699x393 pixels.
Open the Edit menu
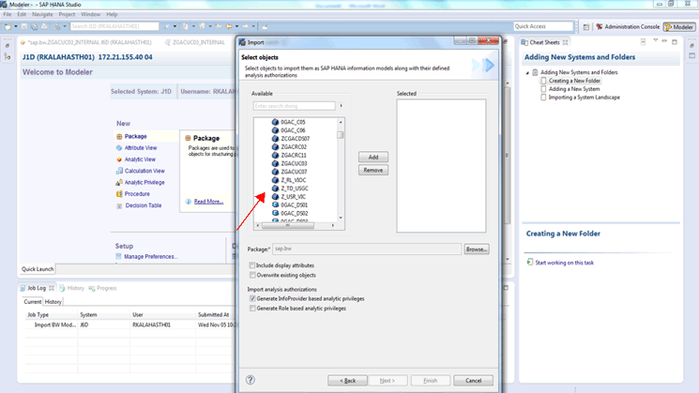click(x=22, y=14)
